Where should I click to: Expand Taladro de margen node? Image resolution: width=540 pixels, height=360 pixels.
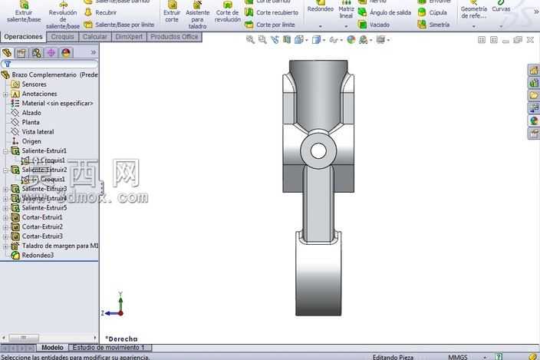click(x=5, y=246)
